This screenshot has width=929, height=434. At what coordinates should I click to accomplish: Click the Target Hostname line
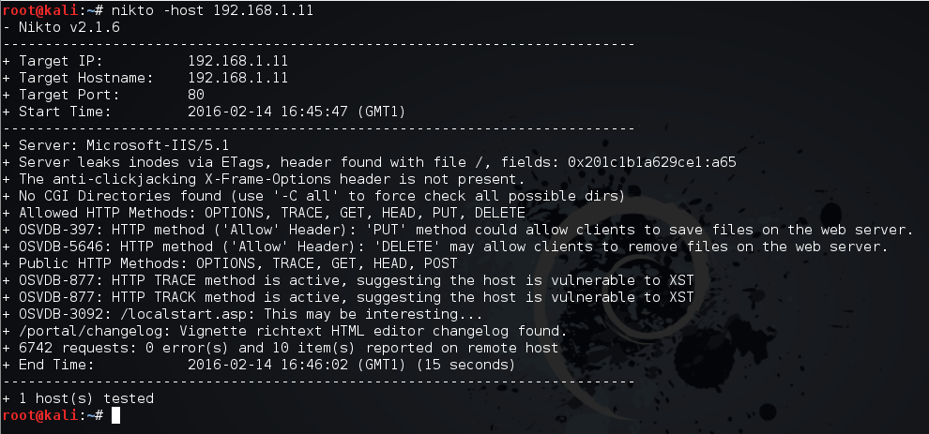[145, 78]
